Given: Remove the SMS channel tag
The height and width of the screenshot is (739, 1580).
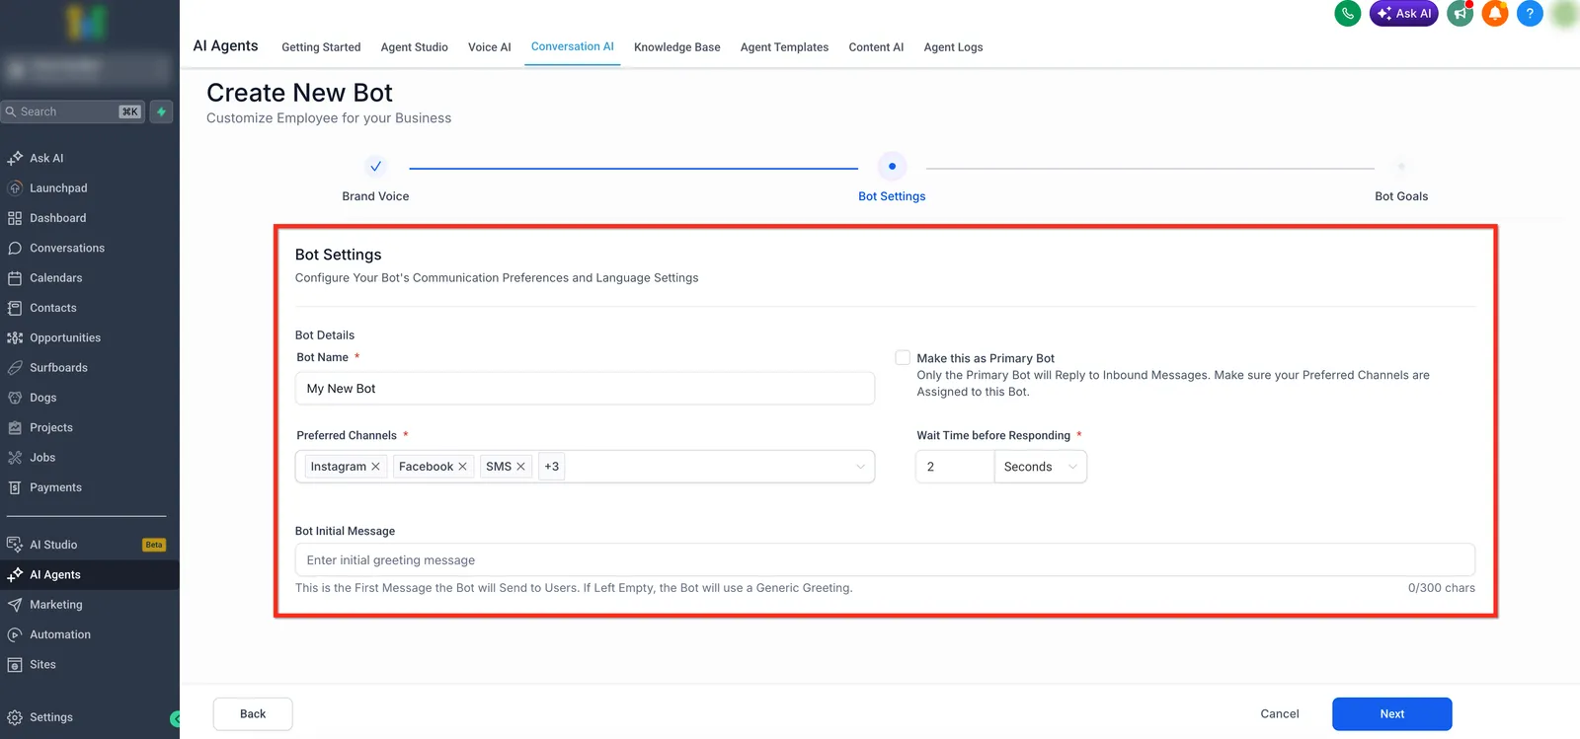Looking at the screenshot, I should point(520,467).
